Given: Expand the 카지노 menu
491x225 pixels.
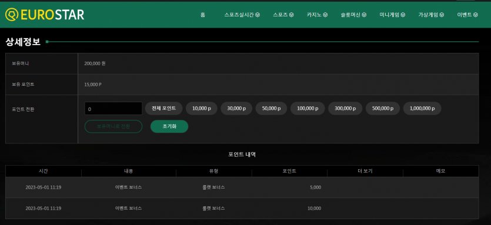Looking at the screenshot, I should pyautogui.click(x=317, y=15).
